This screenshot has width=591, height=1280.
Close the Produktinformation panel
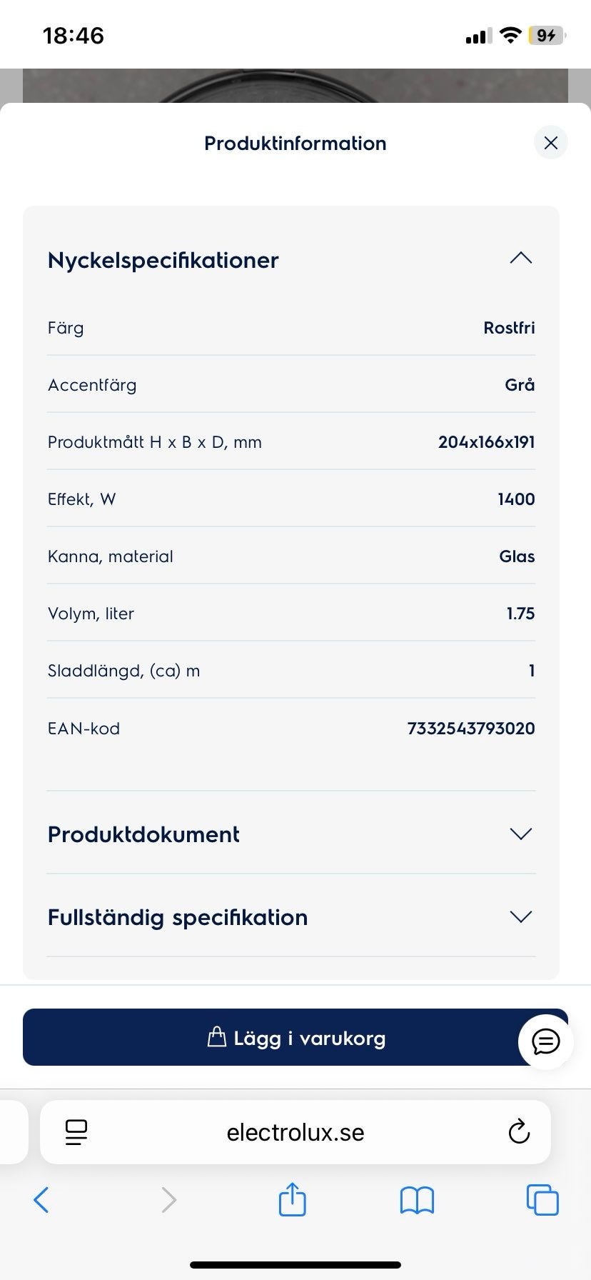[x=550, y=143]
